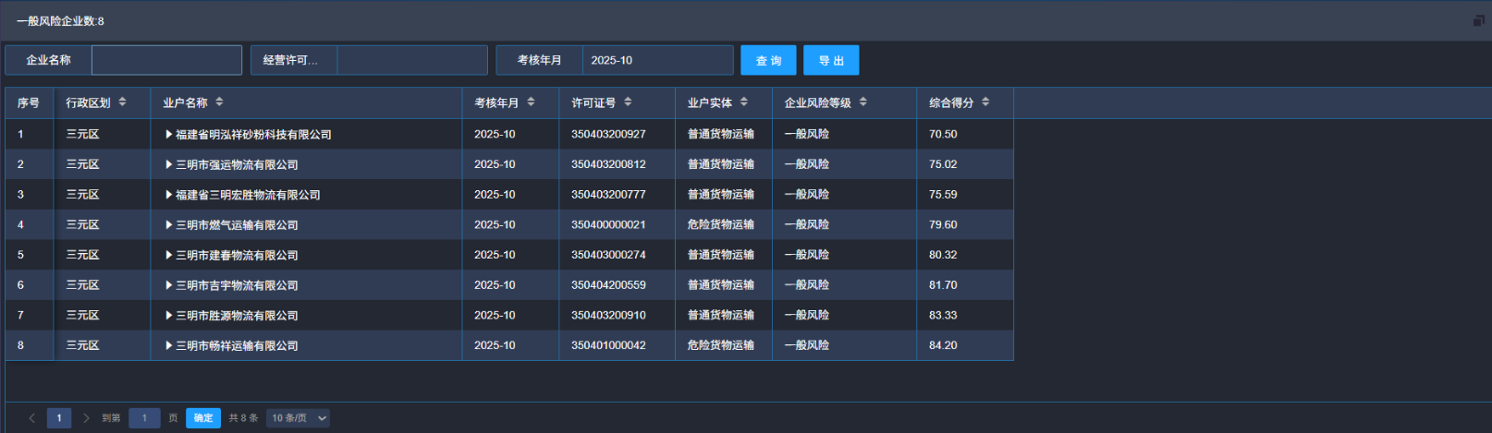The height and width of the screenshot is (433, 1492).
Task: Focus the 企业名称 text input
Action: pos(166,61)
